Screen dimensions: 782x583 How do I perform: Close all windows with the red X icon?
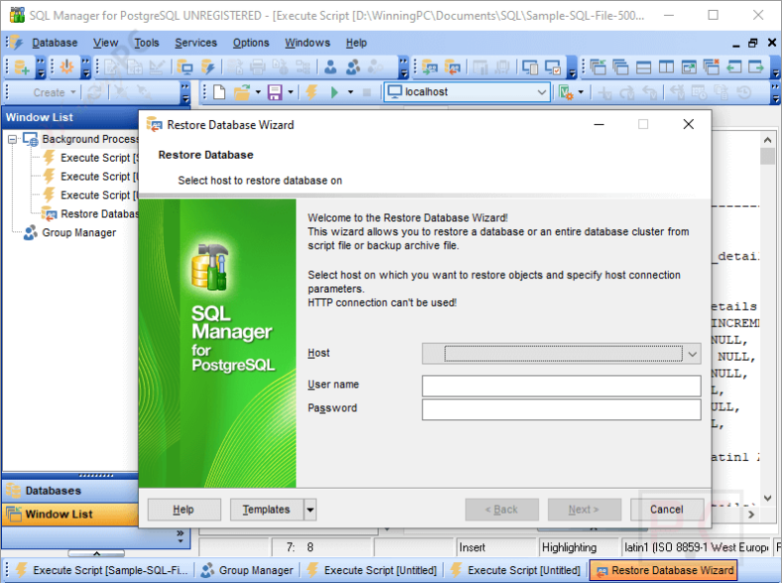pos(712,67)
